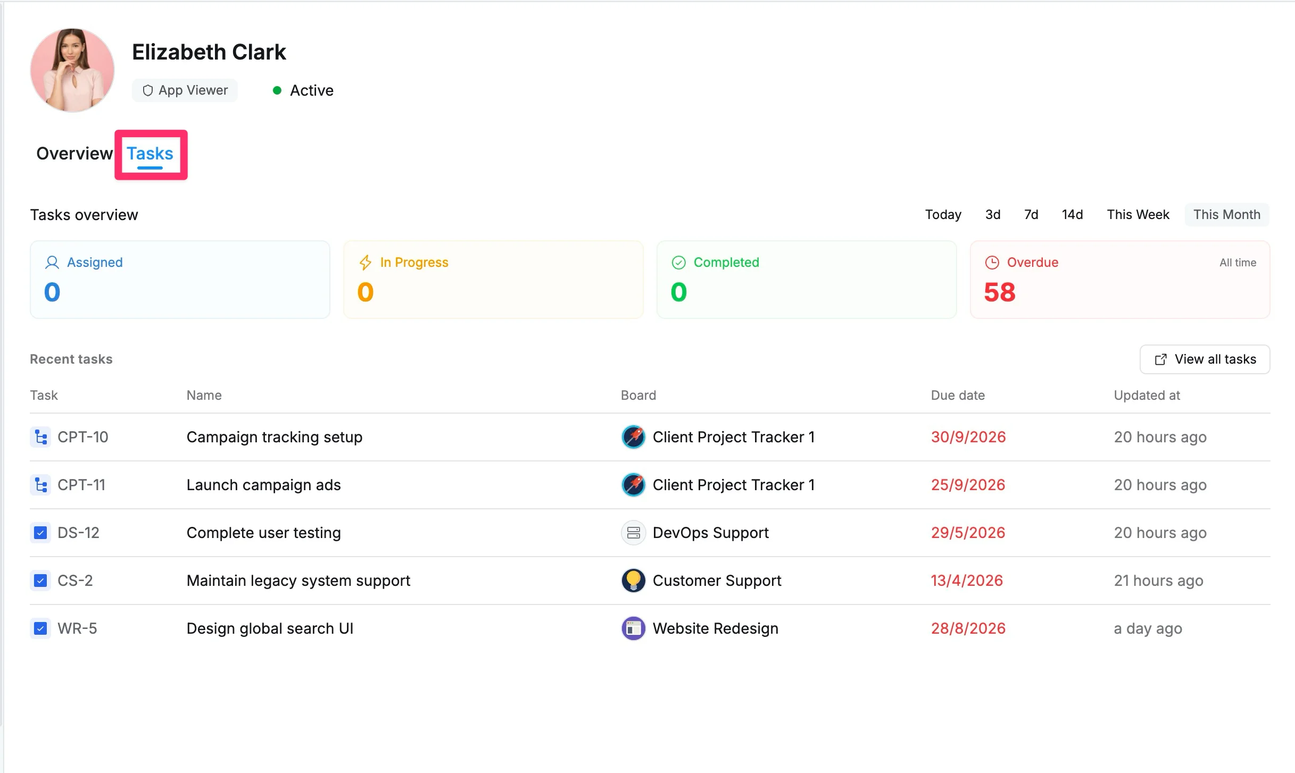
Task: Click the Overdue clock icon
Action: click(x=992, y=263)
